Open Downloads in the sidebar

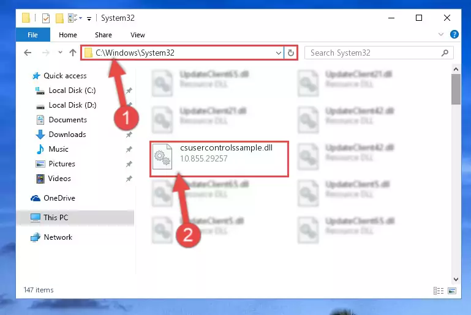coord(67,135)
